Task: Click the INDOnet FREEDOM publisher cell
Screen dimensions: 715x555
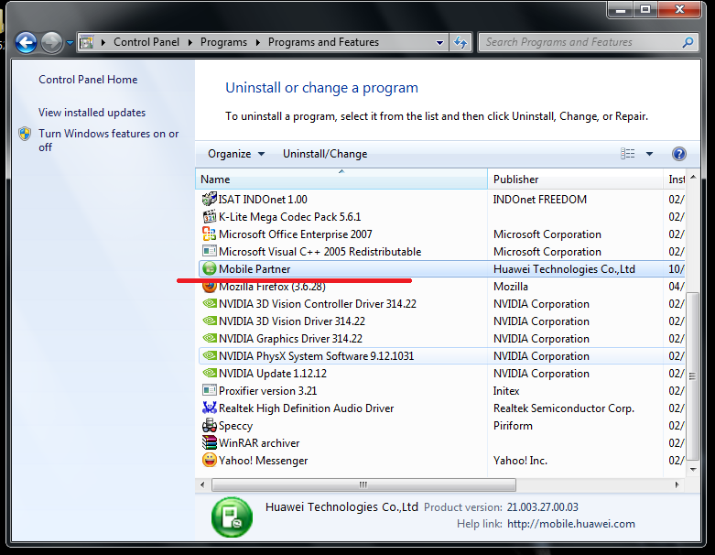Action: click(x=540, y=200)
